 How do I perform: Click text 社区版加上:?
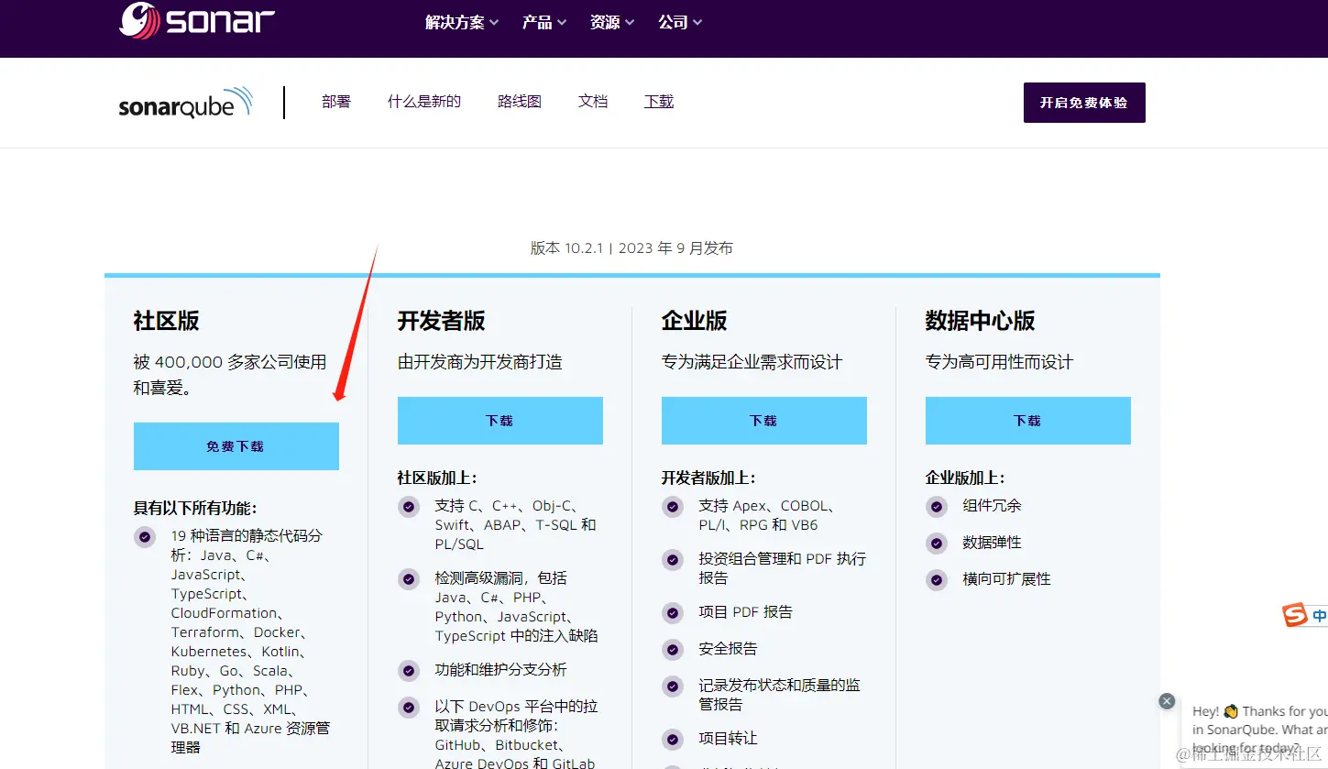pyautogui.click(x=437, y=478)
